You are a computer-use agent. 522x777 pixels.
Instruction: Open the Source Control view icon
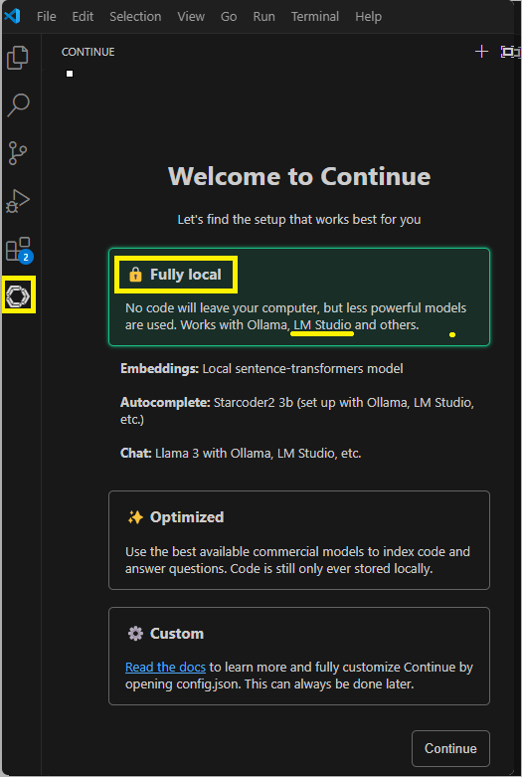18,152
